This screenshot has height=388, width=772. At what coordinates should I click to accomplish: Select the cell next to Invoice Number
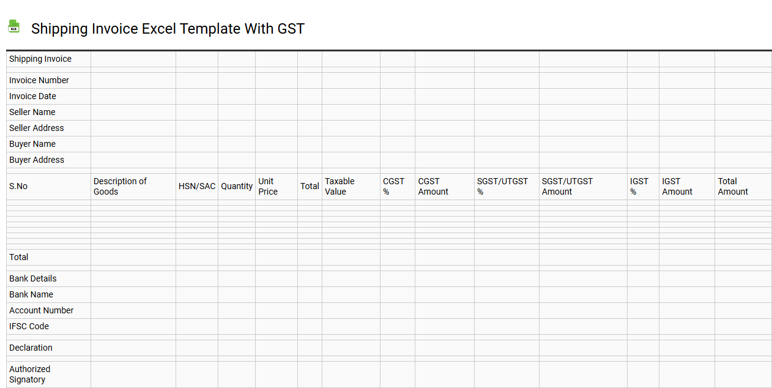pos(133,80)
